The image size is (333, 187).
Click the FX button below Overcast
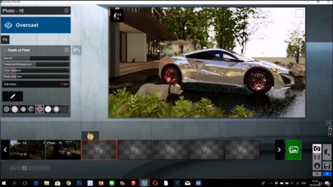pyautogui.click(x=5, y=39)
